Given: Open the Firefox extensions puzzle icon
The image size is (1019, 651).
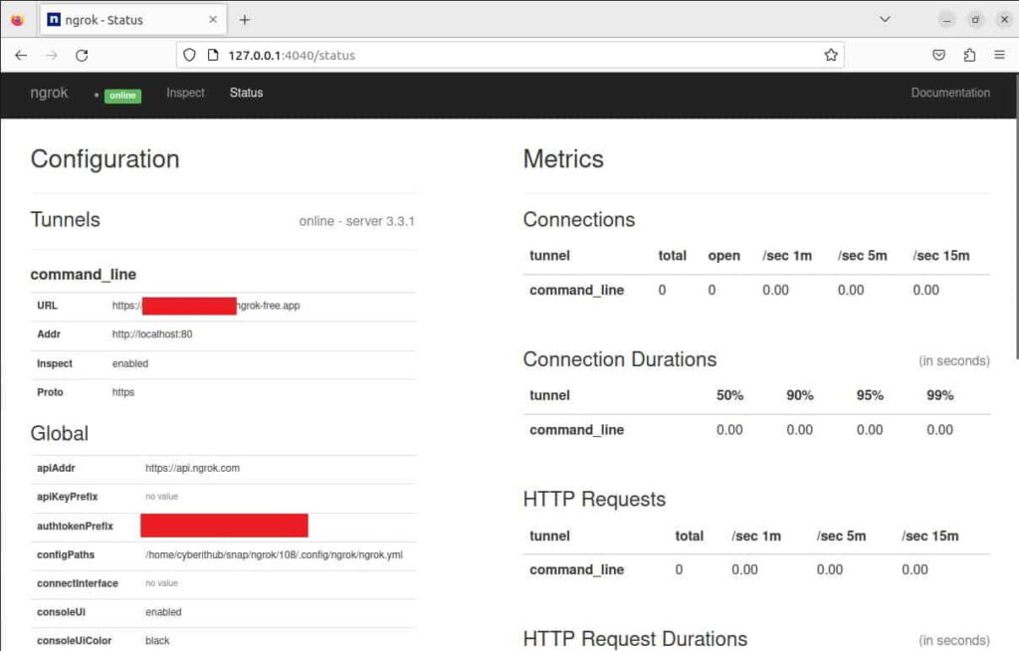Looking at the screenshot, I should point(968,55).
